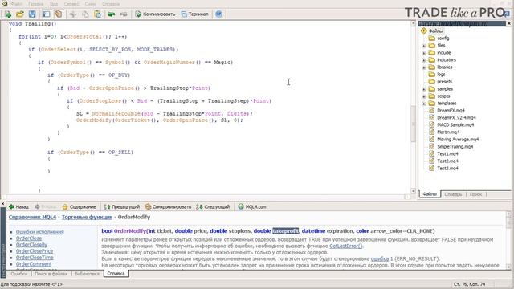This screenshot has height=289, width=514.
Task: Open the OrderClosePrice help link
Action: (35, 251)
